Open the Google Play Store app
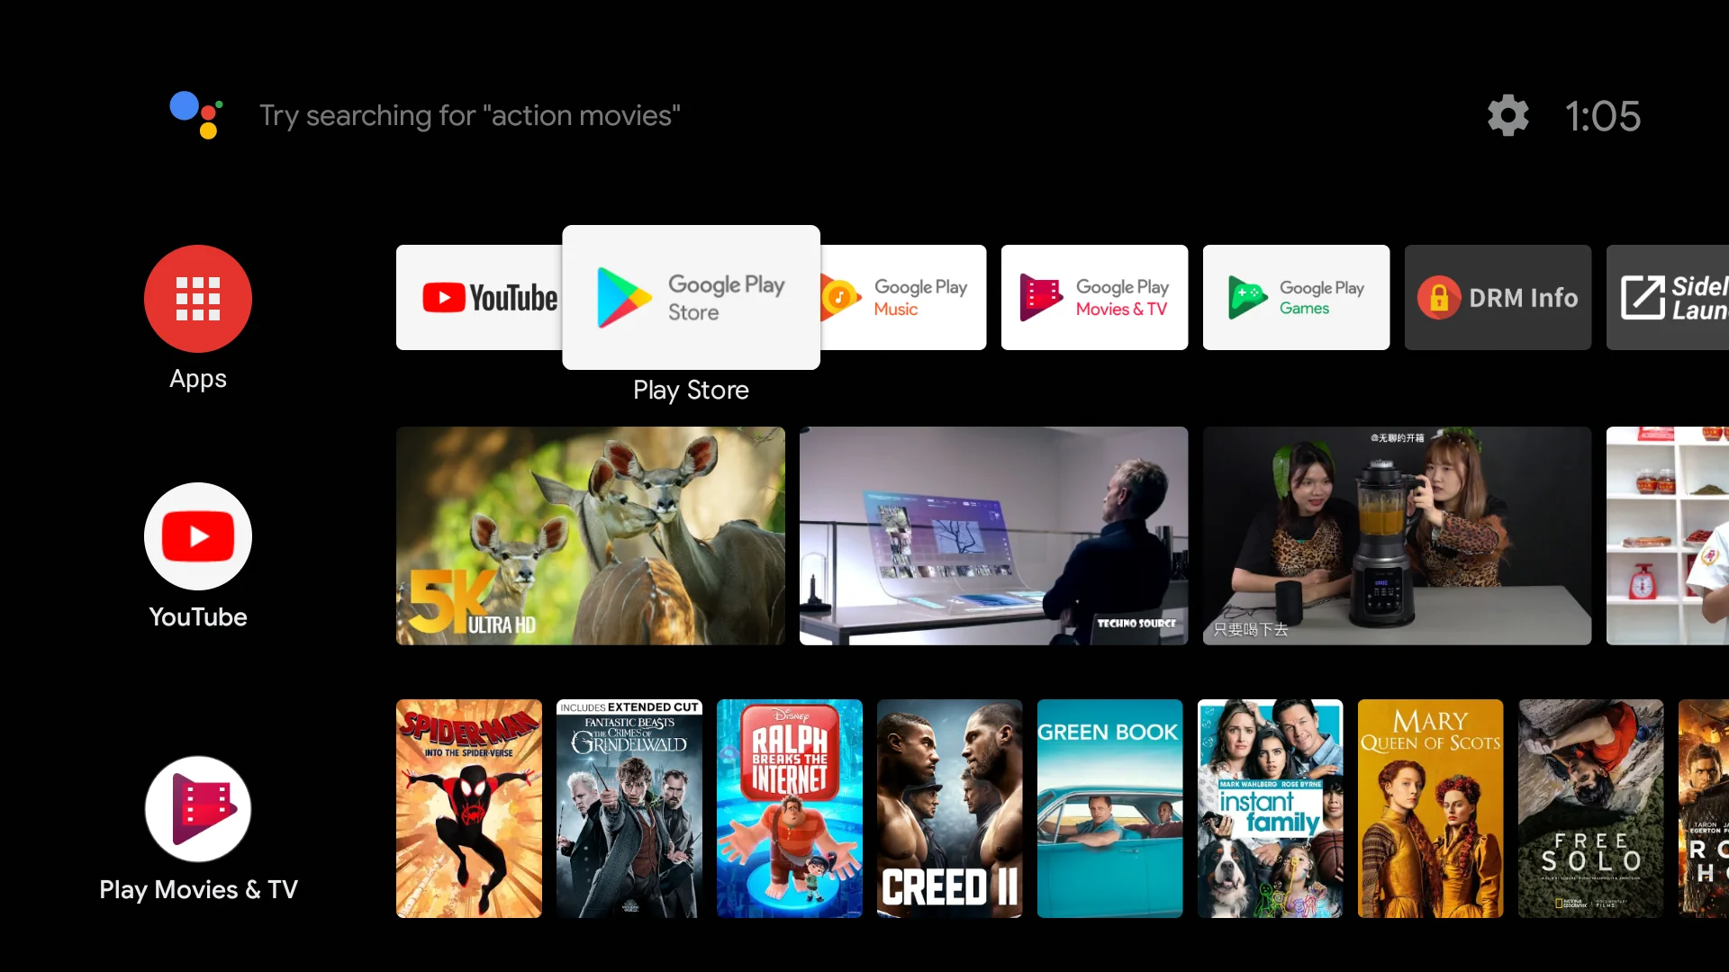 (691, 298)
